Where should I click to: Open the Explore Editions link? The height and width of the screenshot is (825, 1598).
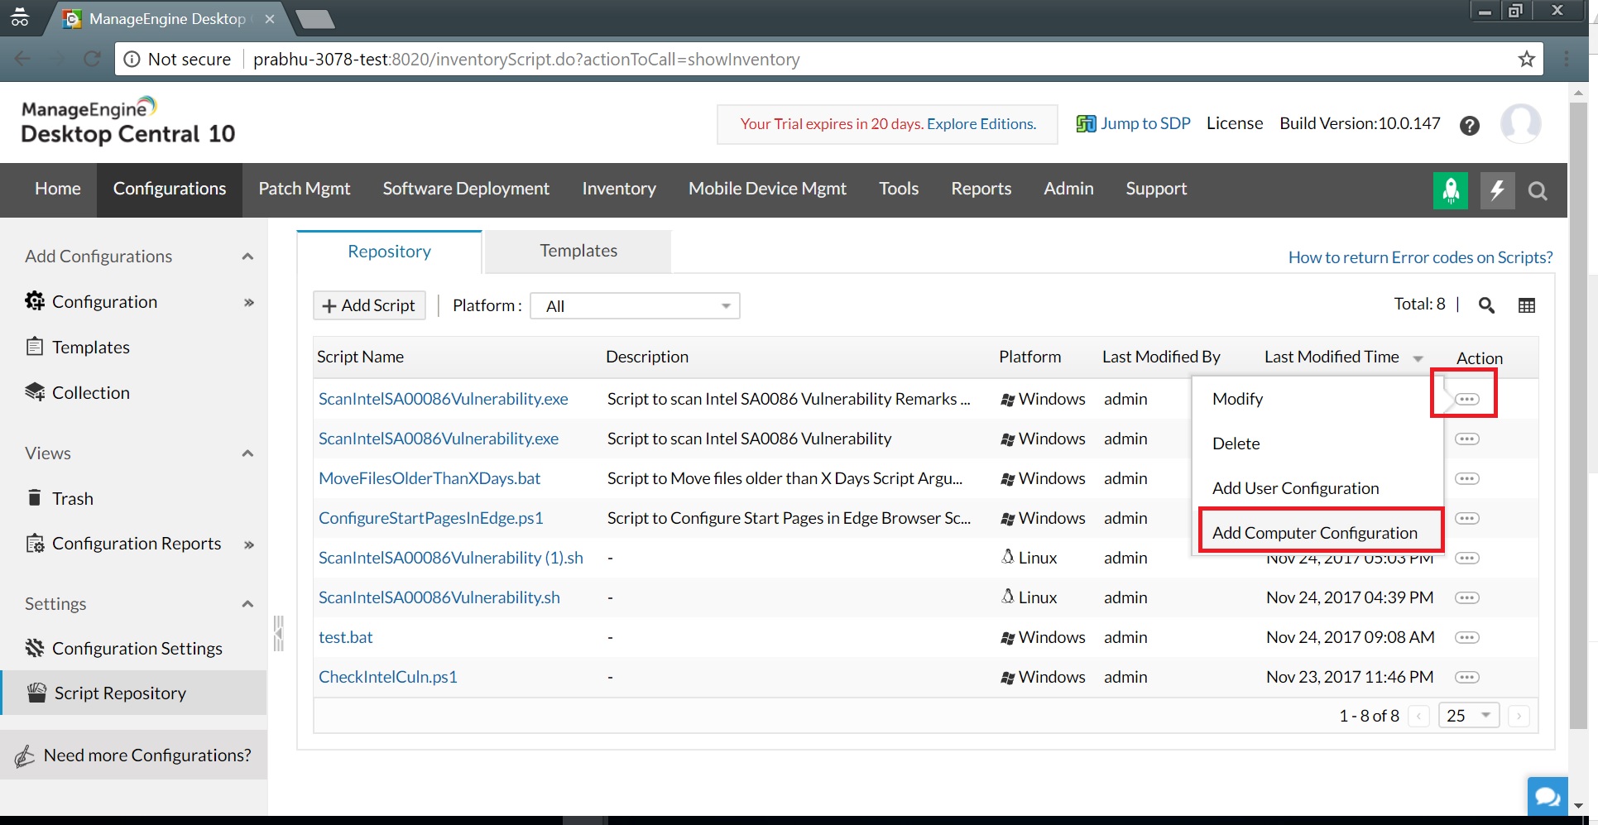point(981,124)
